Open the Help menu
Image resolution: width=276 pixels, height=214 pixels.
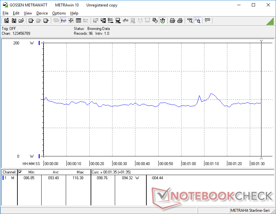click(74, 13)
